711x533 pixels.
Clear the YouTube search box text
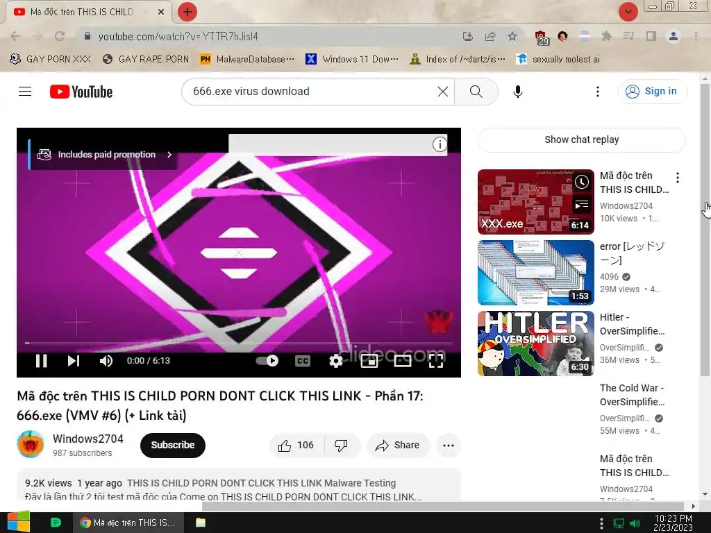point(442,92)
